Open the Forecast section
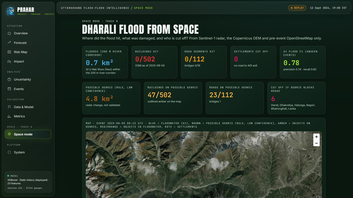 [28, 43]
